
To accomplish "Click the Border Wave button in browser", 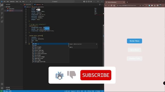I will 135,41.
